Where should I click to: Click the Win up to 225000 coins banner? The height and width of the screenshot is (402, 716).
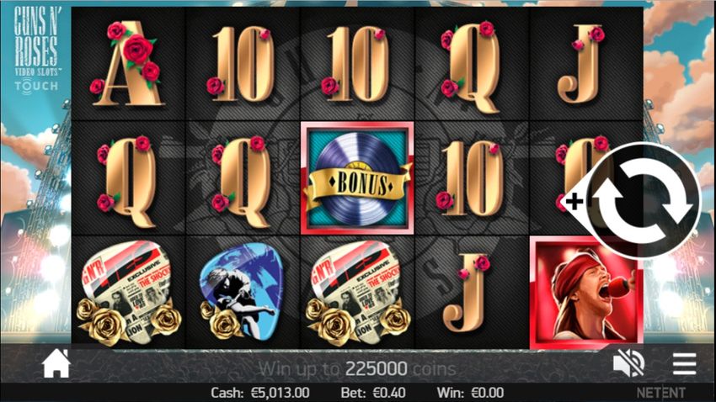tap(357, 368)
